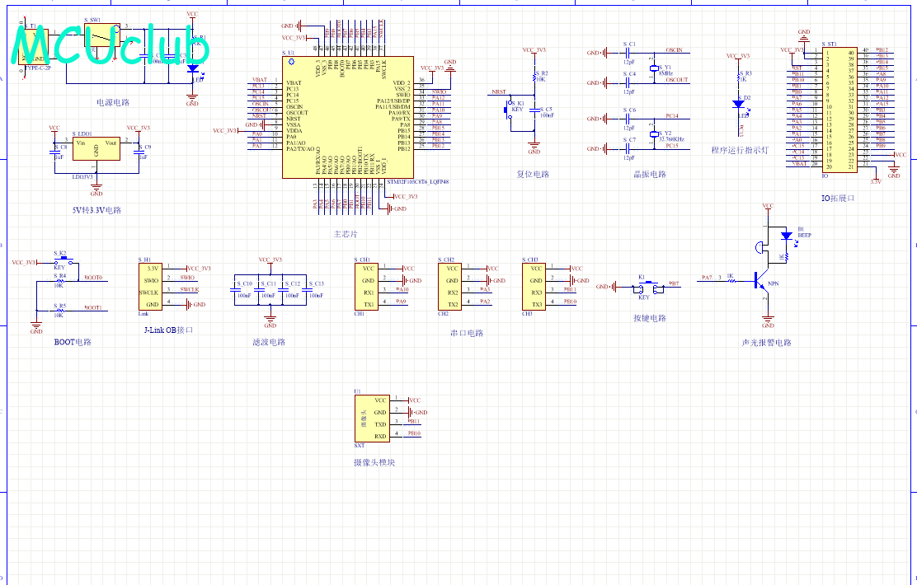Click the 'BOOT电路' section title

pyautogui.click(x=73, y=342)
